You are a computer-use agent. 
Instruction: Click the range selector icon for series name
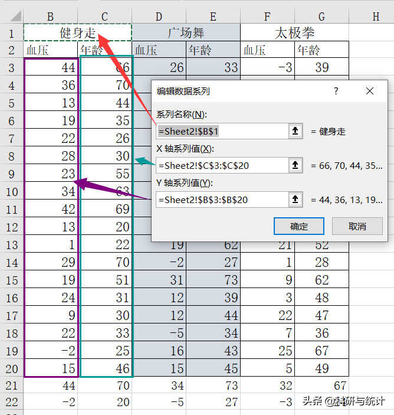pos(295,131)
